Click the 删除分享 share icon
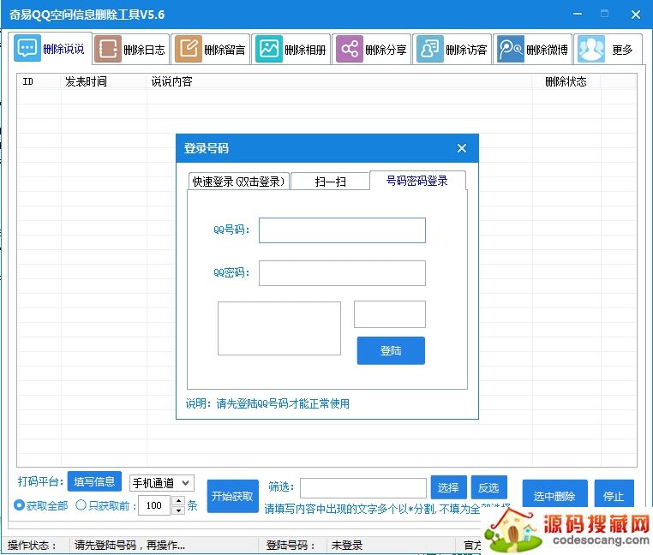The width and height of the screenshot is (653, 555). point(350,49)
